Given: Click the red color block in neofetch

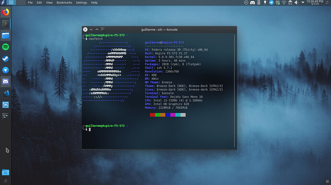Looking at the screenshot, I should click(153, 115).
